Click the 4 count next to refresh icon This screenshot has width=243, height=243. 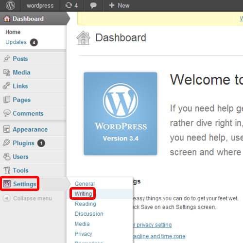click(x=76, y=5)
